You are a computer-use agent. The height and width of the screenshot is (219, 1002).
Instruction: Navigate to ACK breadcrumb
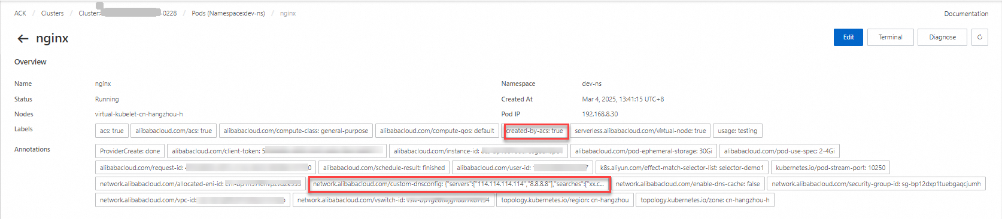coord(20,13)
